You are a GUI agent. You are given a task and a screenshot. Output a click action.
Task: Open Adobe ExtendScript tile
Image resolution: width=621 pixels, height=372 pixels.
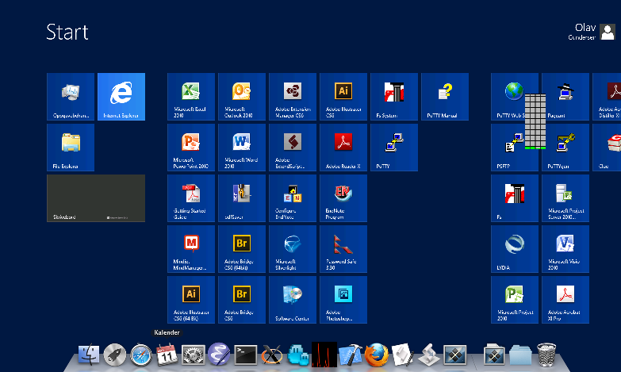(x=293, y=147)
